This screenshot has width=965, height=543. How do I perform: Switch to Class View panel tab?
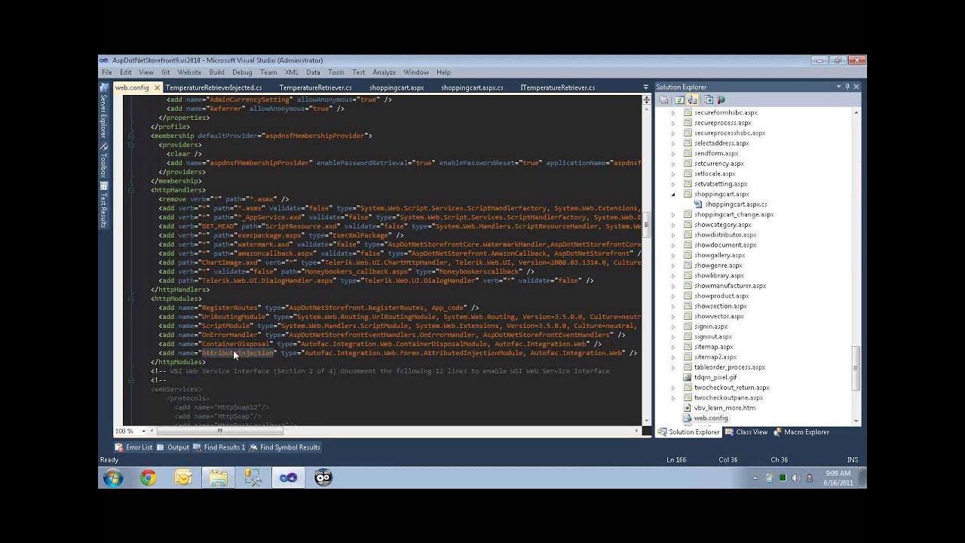coord(746,432)
